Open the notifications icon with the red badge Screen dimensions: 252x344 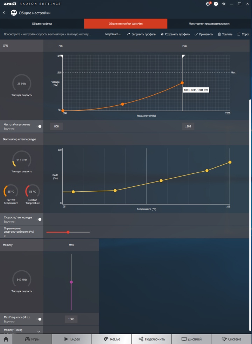click(208, 4)
